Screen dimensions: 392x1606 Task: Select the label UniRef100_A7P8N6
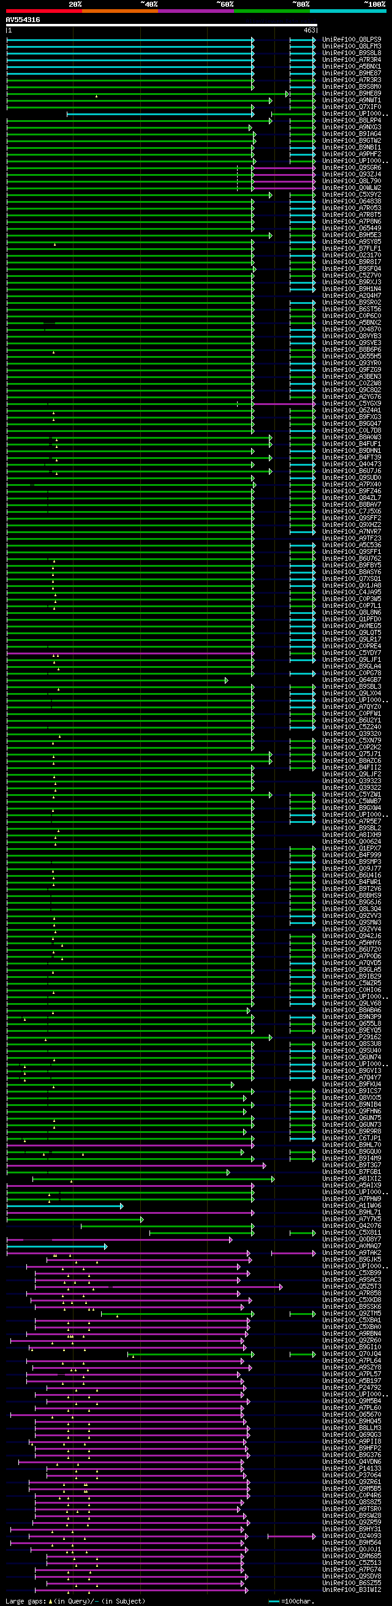(352, 222)
